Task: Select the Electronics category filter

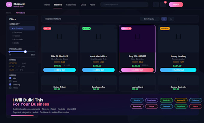Action: point(17,32)
